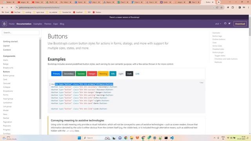Viewport: 251px width, 141px height.
Task: Click the yellow Warning example button
Action: pyautogui.click(x=103, y=74)
